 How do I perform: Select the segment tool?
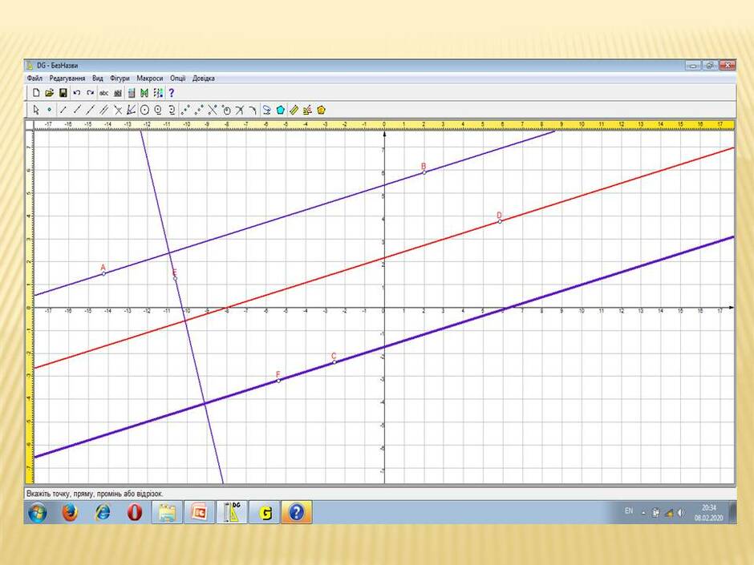pos(63,110)
